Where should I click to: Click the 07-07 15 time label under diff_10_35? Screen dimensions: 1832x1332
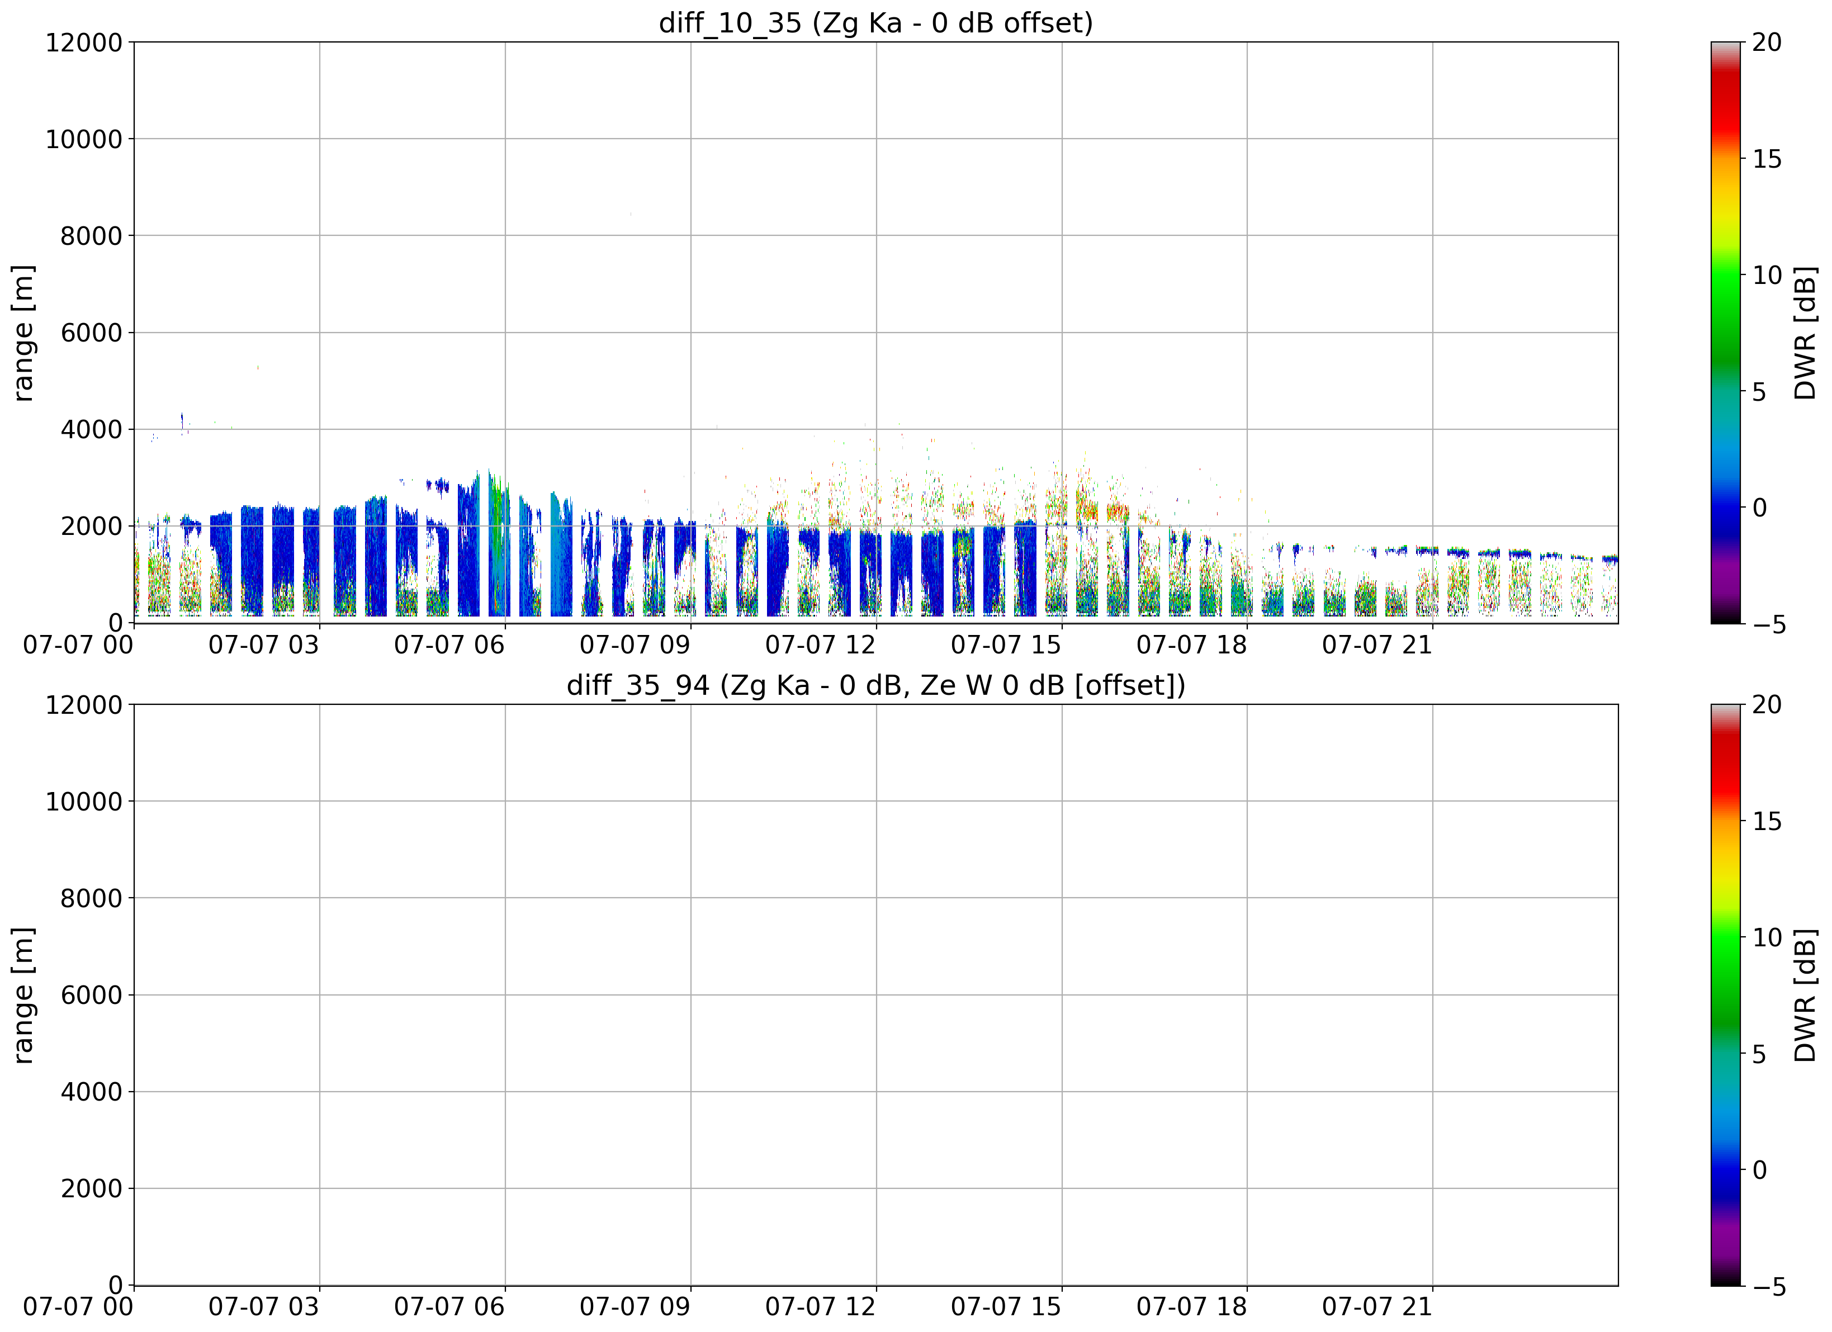click(1006, 646)
